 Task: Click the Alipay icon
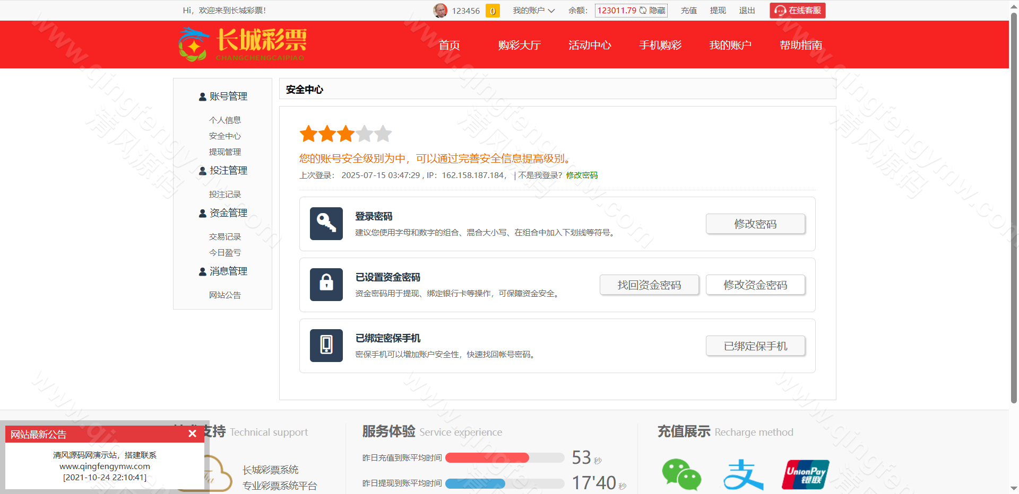743,474
